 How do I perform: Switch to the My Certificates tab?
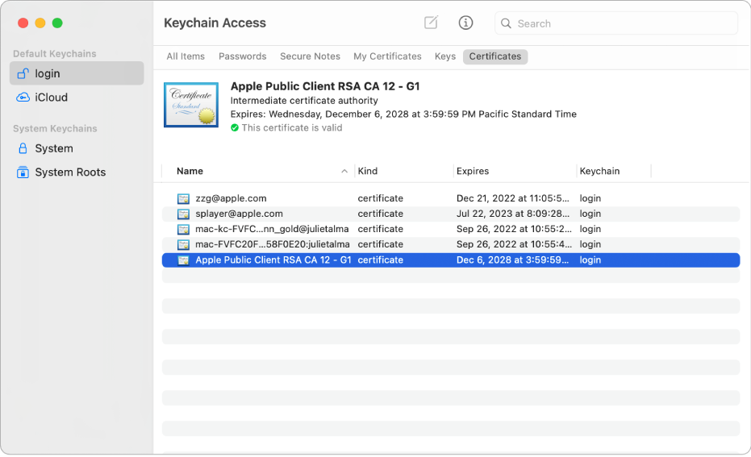point(387,56)
